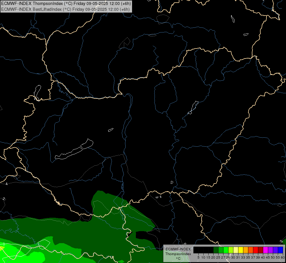The height and width of the screenshot is (263, 286).
Task: Select the orange 33-35 legend swatch
Action: [x=246, y=250]
